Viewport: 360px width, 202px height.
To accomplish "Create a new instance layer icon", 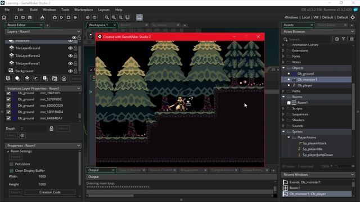I will click(x=17, y=79).
